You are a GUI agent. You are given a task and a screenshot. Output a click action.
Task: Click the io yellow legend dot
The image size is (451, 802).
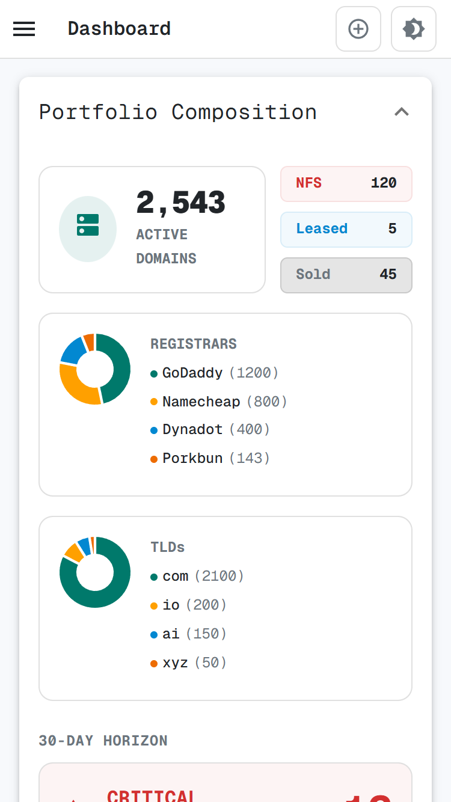154,606
